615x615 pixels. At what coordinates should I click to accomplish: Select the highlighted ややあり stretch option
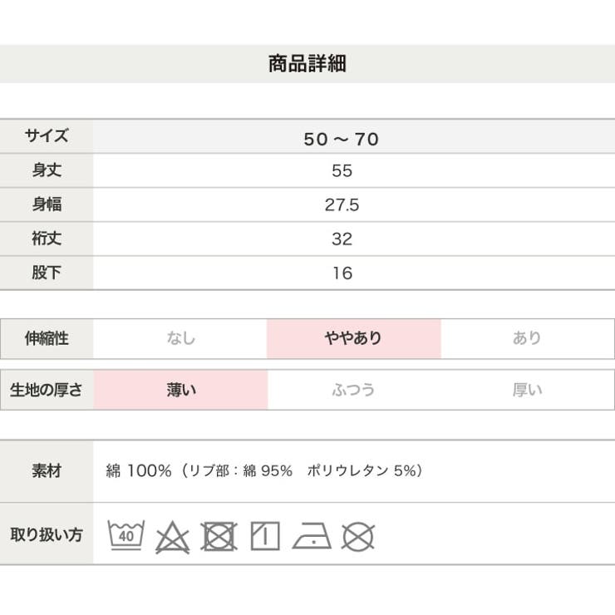(x=353, y=338)
